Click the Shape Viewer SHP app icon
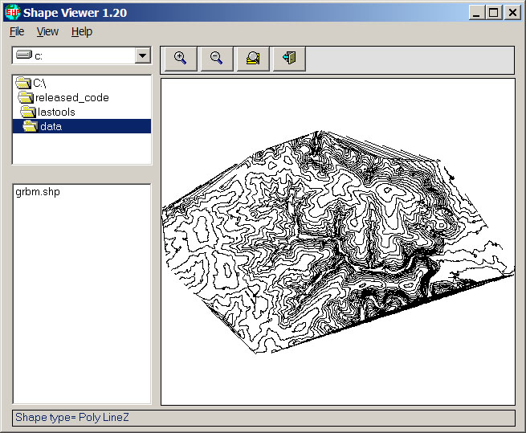This screenshot has width=526, height=433. 13,12
